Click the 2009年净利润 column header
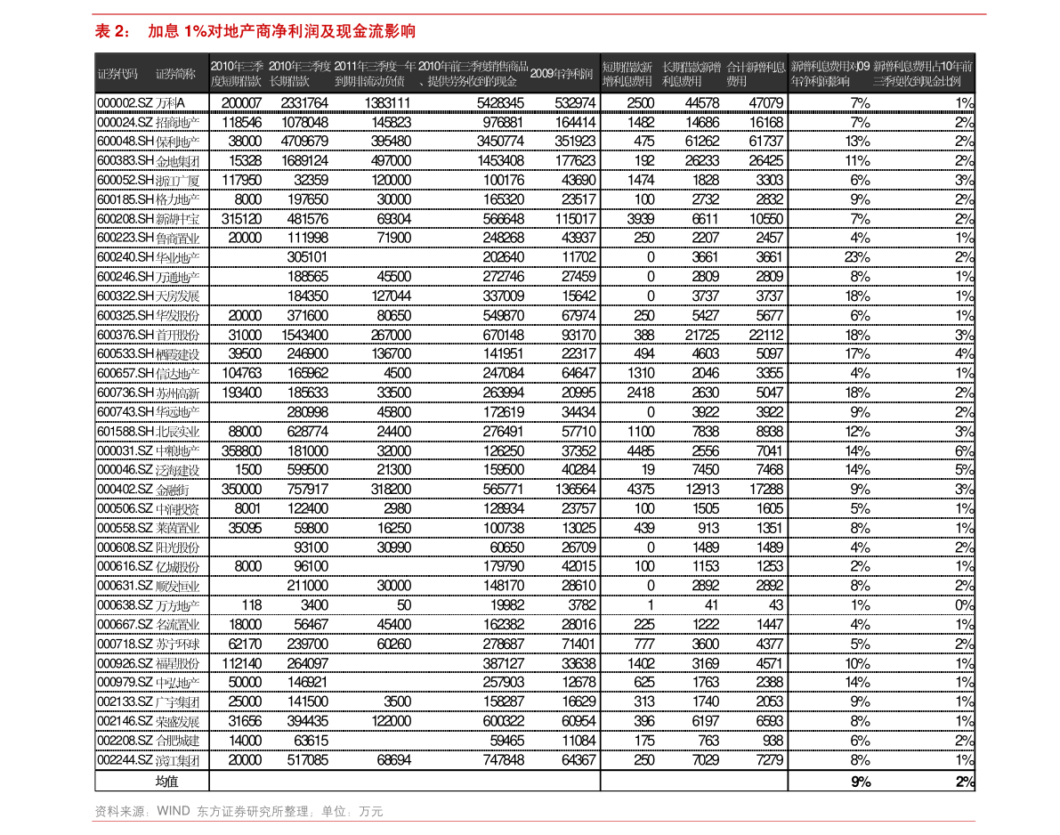Screen dimensions: 1060x835 561,74
